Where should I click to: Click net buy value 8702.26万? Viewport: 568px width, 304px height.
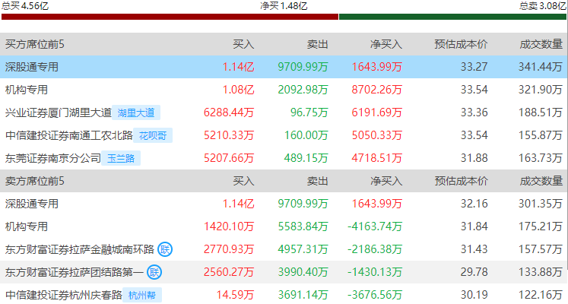(x=376, y=90)
